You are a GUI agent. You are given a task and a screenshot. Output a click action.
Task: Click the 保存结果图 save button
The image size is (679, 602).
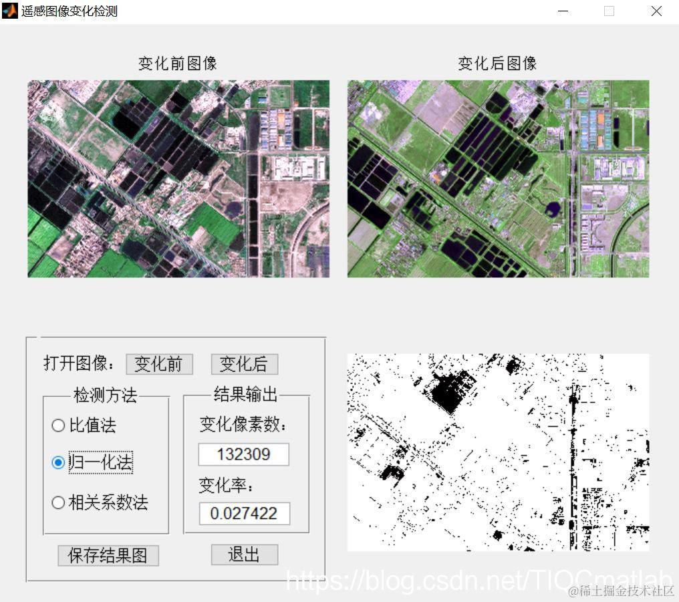[108, 555]
